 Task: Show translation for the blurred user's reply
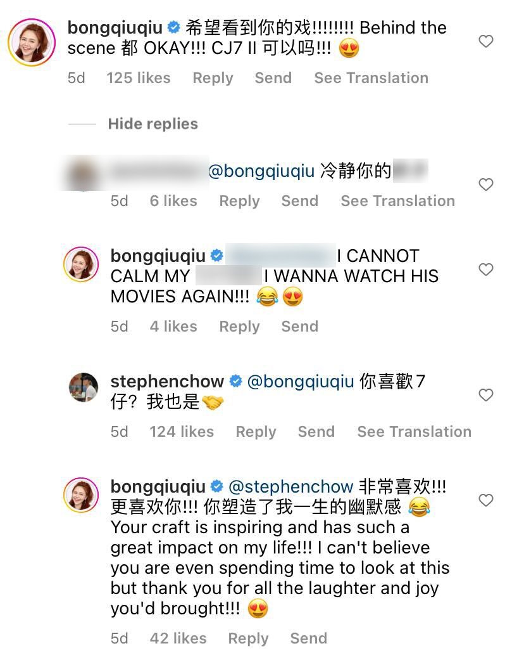point(397,201)
